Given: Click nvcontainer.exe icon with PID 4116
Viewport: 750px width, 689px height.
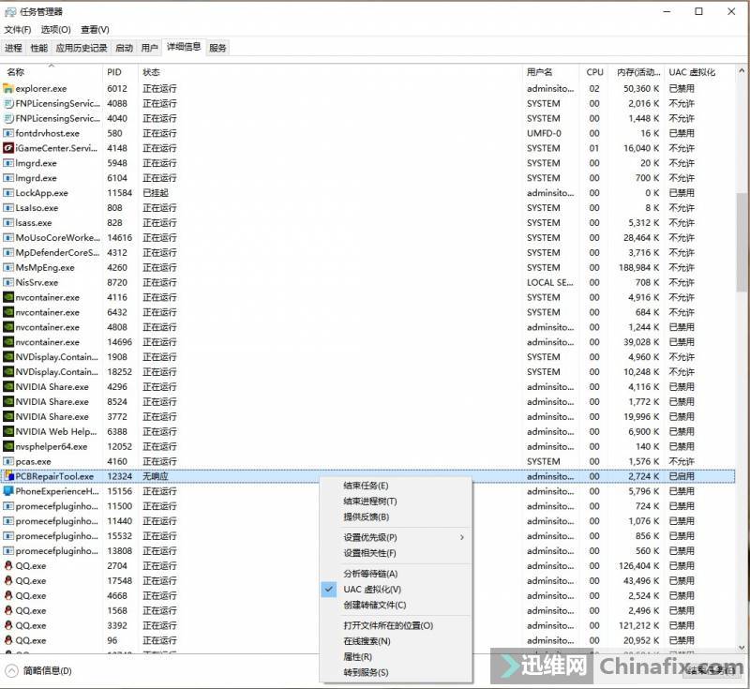Looking at the screenshot, I should pyautogui.click(x=8, y=297).
